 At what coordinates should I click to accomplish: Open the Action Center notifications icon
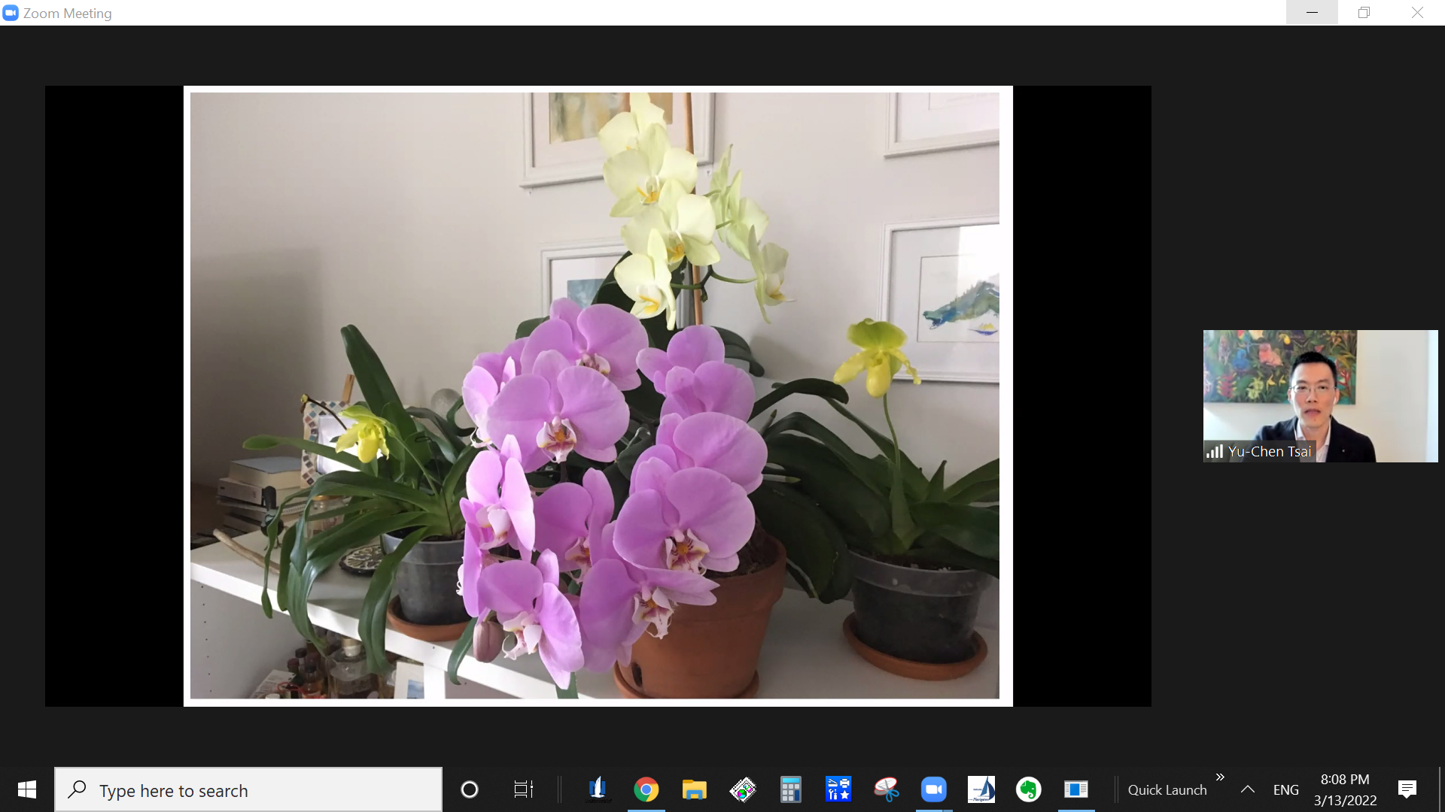point(1407,789)
